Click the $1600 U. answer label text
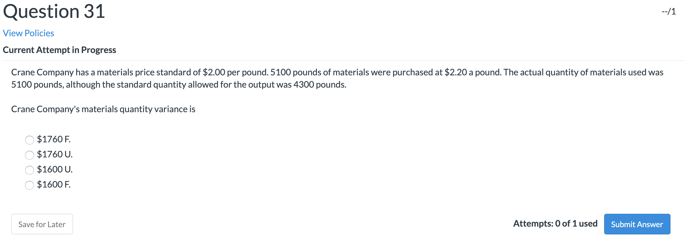 pos(55,169)
